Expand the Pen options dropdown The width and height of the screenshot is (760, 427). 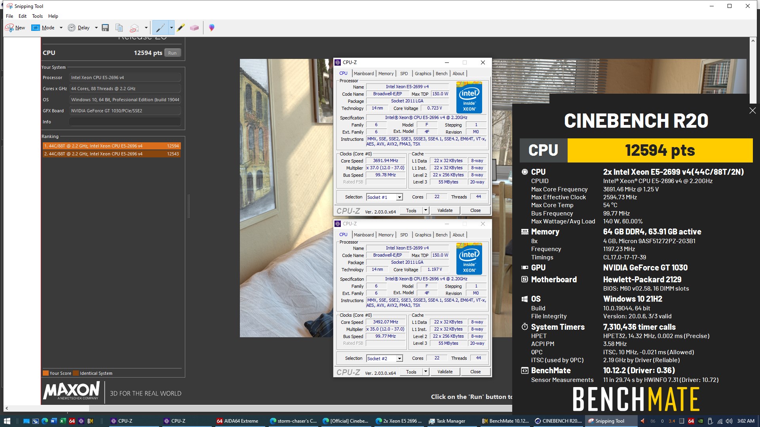tap(171, 28)
